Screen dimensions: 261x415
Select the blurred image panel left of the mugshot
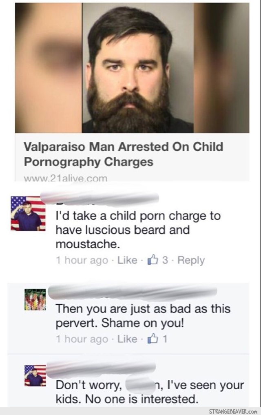pyautogui.click(x=49, y=68)
